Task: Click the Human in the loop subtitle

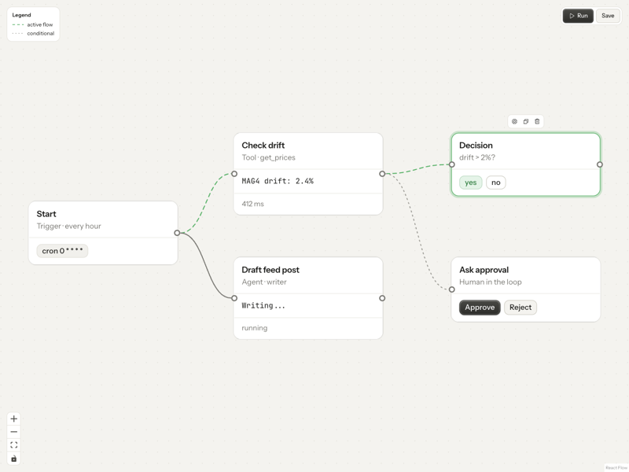Action: (490, 282)
